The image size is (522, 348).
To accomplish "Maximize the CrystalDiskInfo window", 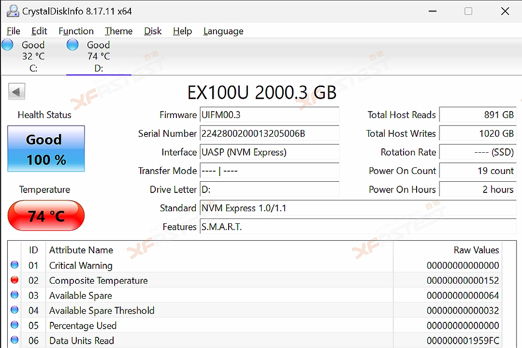I will 468,11.
